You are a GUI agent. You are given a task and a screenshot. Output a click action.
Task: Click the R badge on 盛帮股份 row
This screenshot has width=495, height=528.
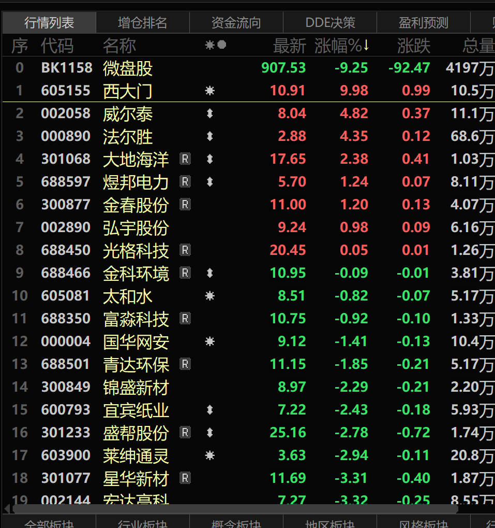(185, 432)
